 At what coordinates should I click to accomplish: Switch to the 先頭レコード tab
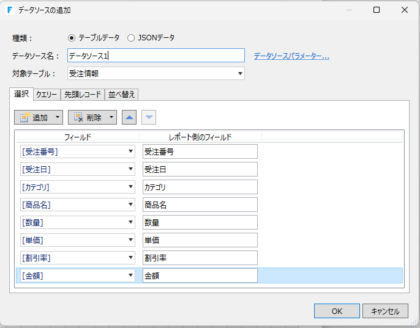(83, 94)
